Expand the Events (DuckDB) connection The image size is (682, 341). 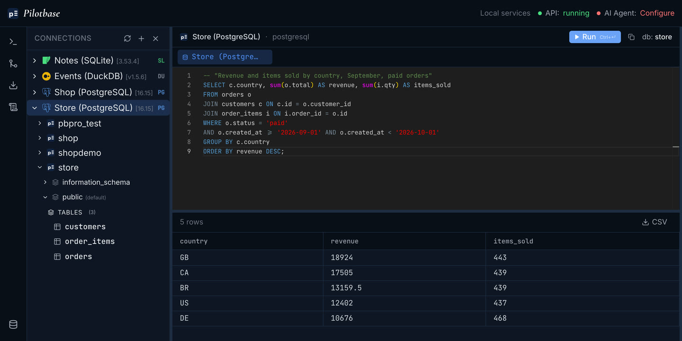click(x=35, y=76)
